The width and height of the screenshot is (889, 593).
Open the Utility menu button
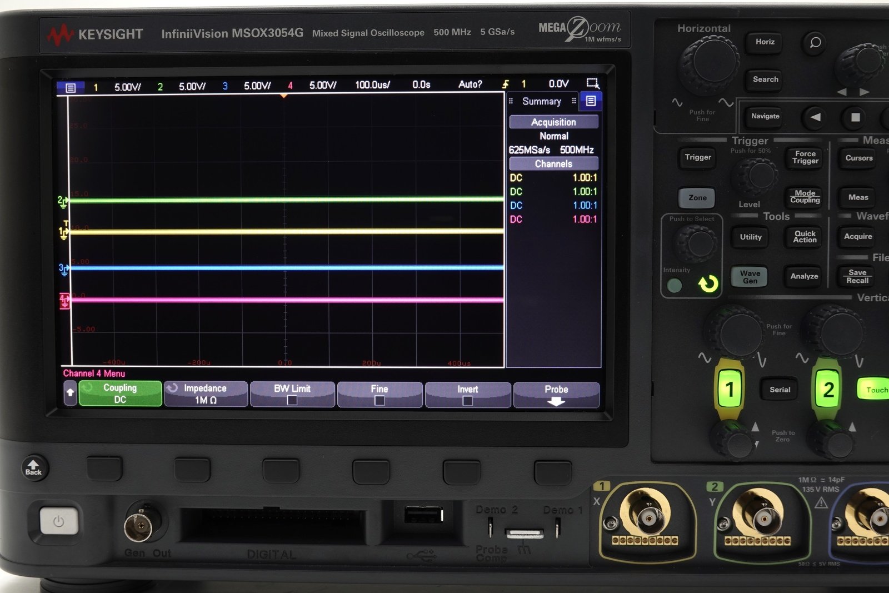(750, 237)
